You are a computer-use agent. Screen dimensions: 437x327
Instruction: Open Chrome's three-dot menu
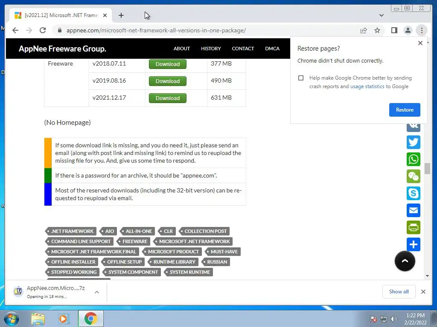422,30
